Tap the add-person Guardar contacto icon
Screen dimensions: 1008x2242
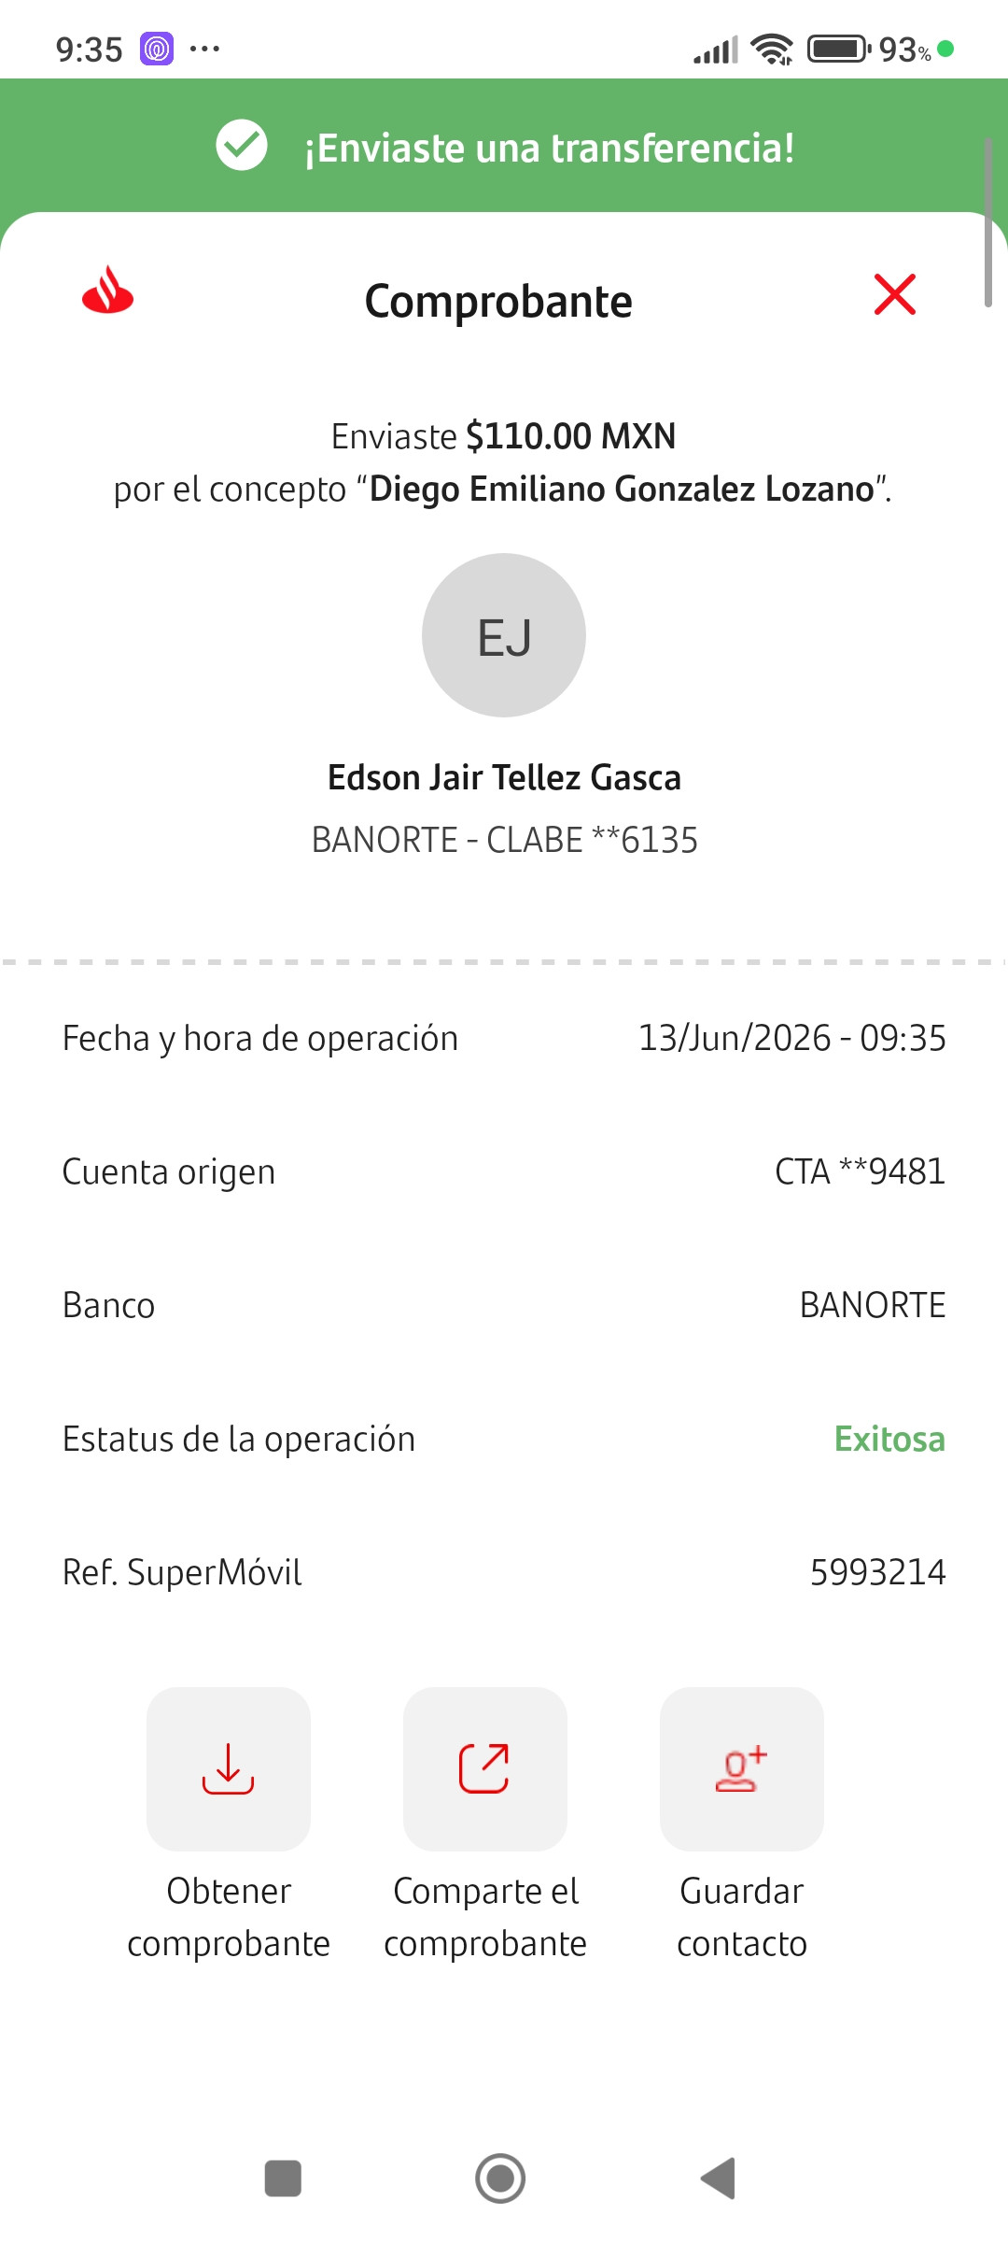click(x=742, y=1768)
